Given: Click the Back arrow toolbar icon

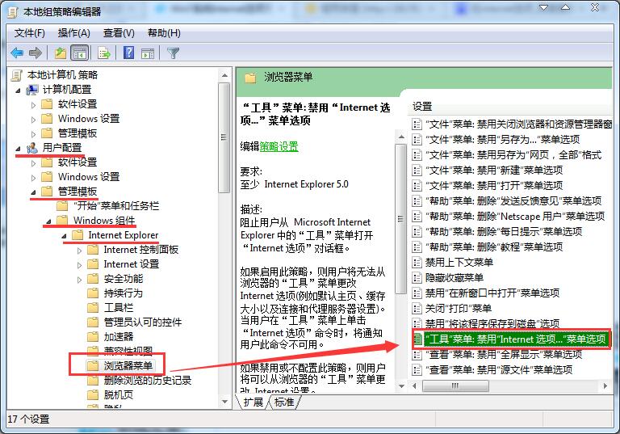Looking at the screenshot, I should [17, 53].
